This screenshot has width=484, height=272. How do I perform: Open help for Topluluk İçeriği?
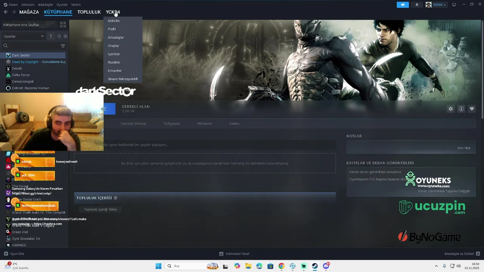pos(115,198)
